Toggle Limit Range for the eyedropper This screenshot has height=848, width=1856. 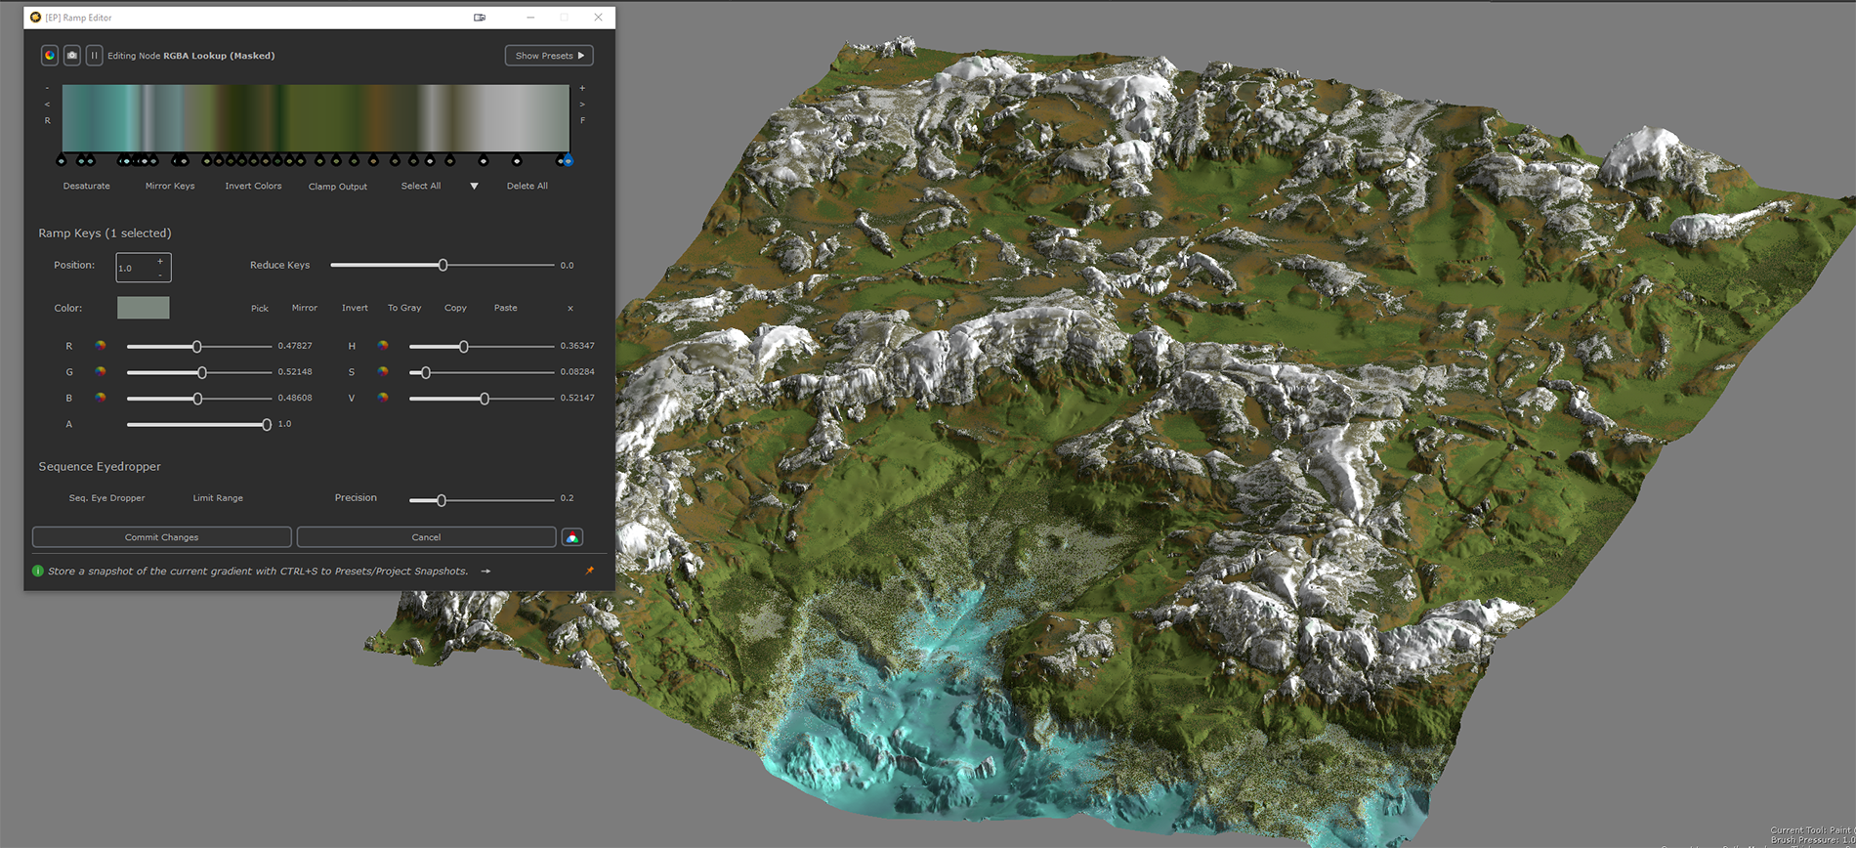(218, 498)
